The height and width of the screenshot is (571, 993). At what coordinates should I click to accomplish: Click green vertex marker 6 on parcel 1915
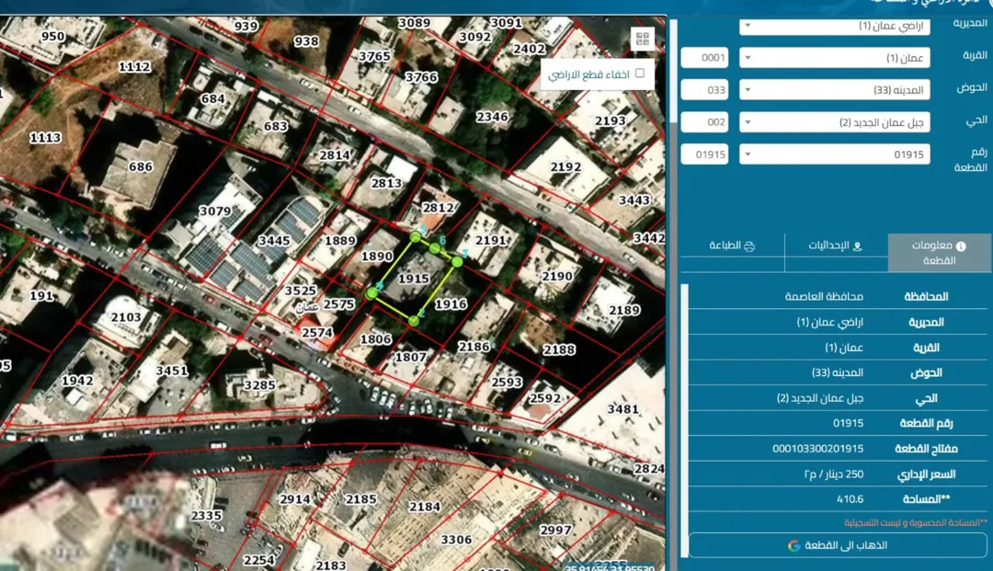pos(434,248)
